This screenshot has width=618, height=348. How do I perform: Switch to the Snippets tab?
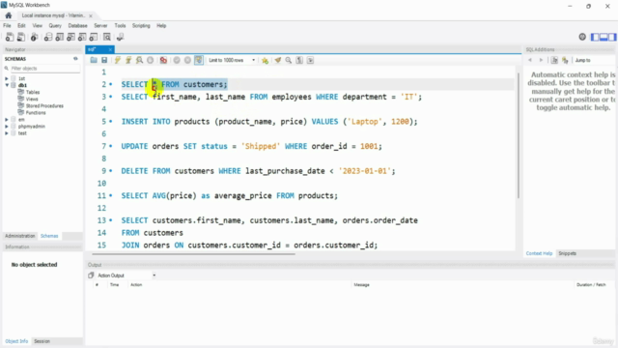567,253
